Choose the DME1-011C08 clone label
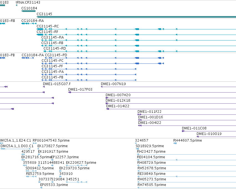The image size is (236, 189). coord(194,129)
